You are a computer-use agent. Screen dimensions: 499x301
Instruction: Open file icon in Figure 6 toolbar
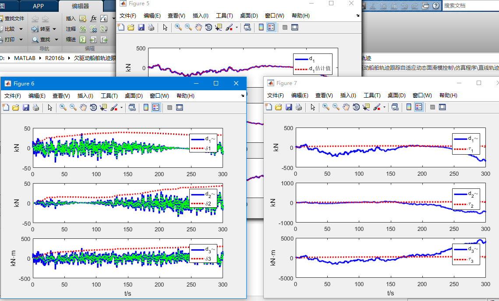click(16, 107)
